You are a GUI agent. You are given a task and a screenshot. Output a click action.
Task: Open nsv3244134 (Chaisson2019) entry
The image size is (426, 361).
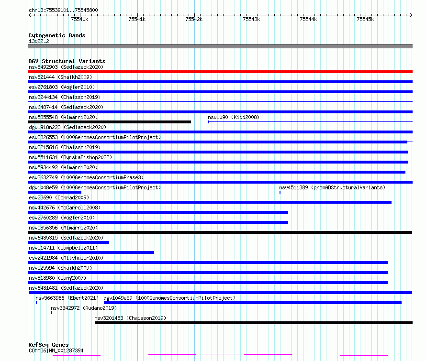tap(65, 97)
